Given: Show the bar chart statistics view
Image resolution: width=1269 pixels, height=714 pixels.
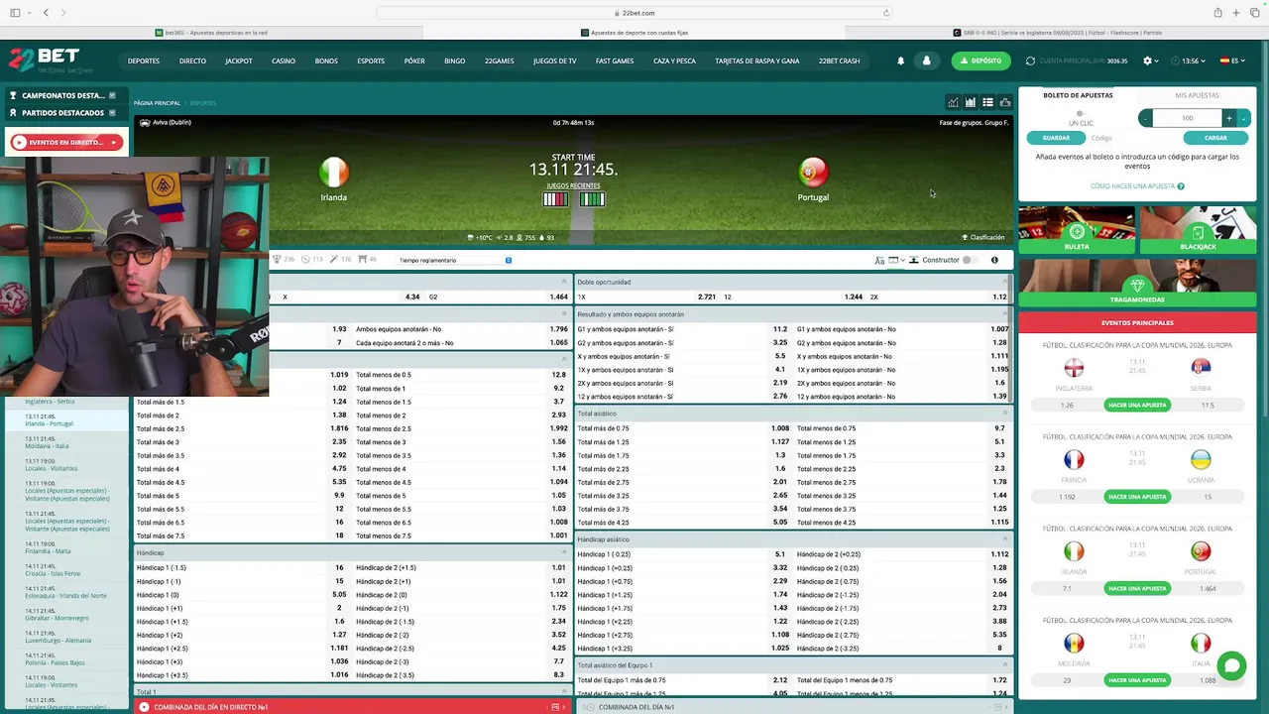Looking at the screenshot, I should point(971,102).
